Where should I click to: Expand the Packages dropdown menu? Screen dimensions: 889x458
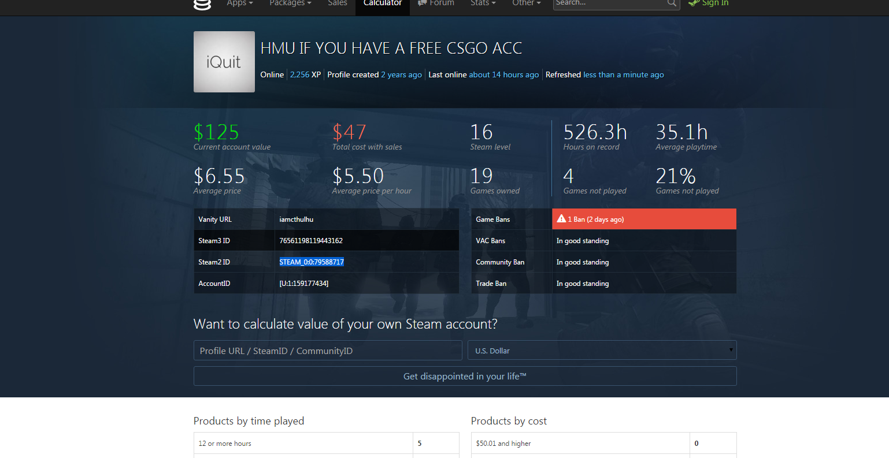(x=290, y=3)
